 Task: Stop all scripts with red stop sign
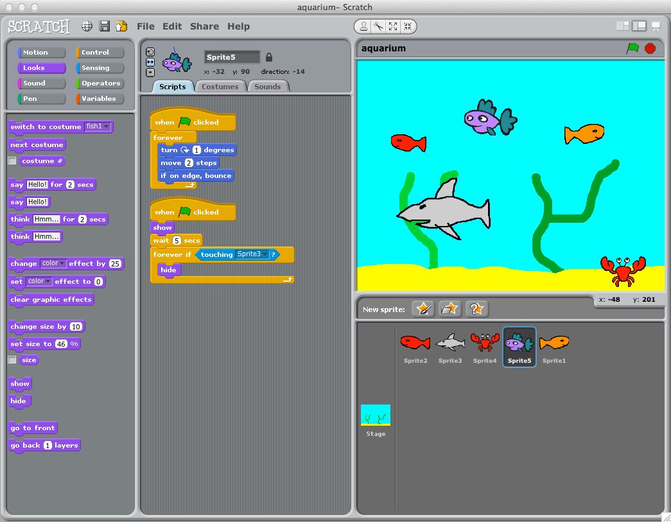pyautogui.click(x=650, y=48)
